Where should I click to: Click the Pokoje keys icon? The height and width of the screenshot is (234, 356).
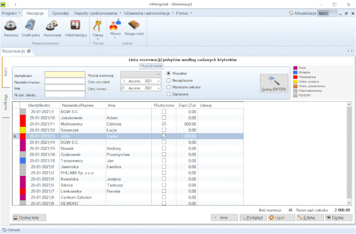click(x=98, y=25)
